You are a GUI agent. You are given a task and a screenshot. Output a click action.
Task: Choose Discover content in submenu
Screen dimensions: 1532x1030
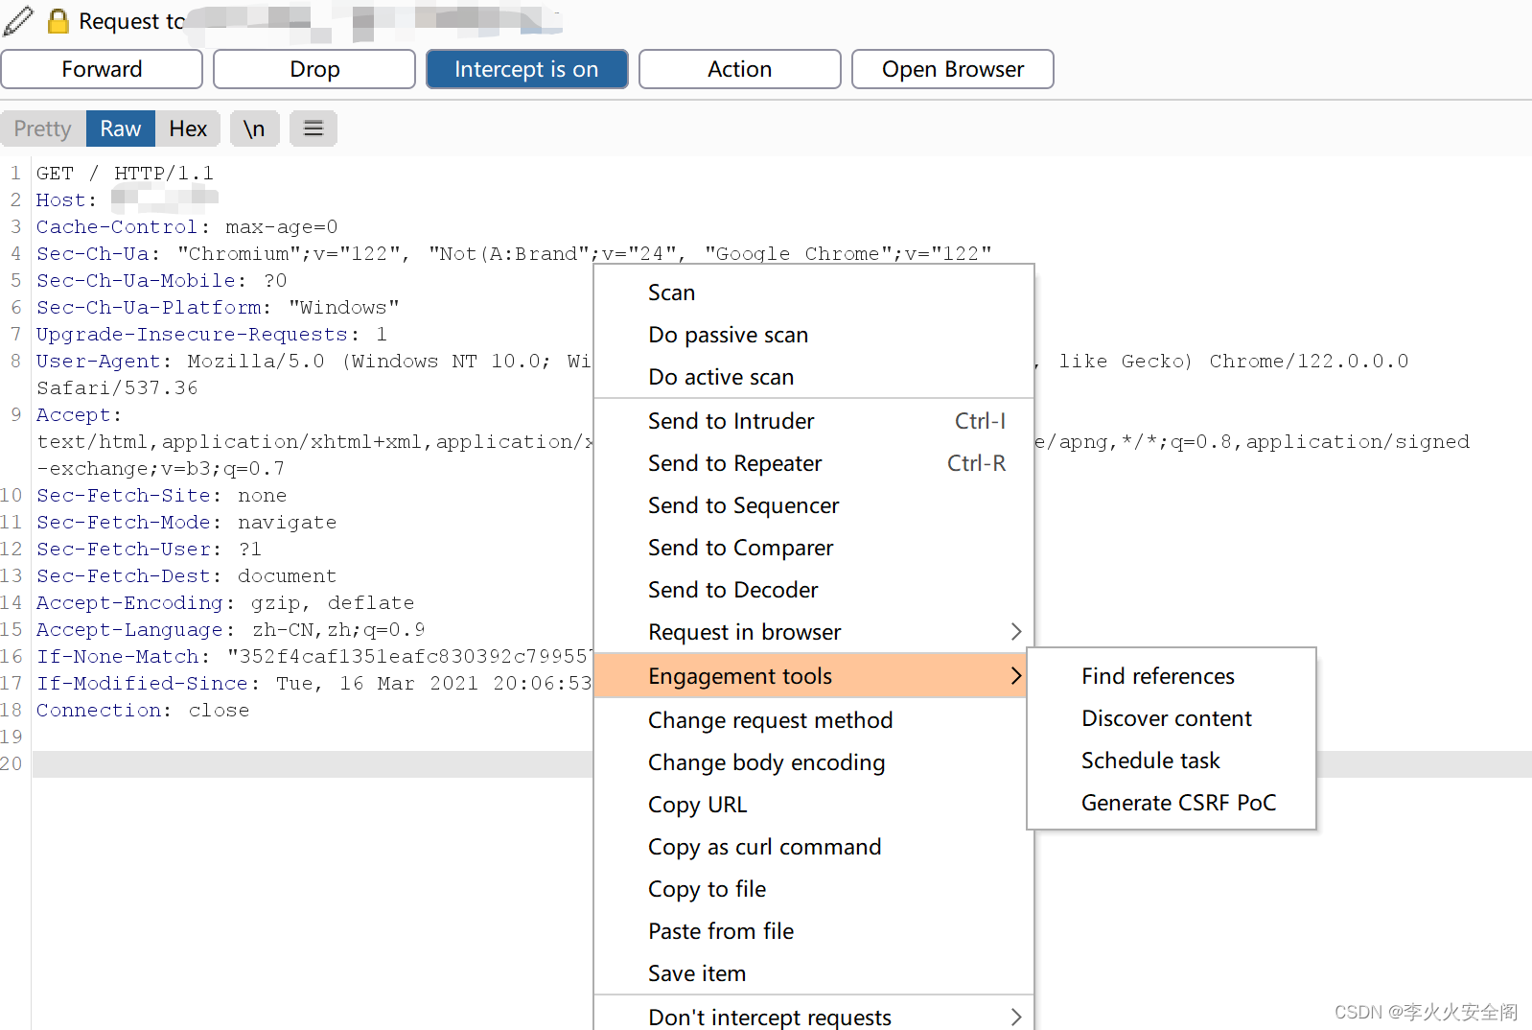click(1172, 718)
